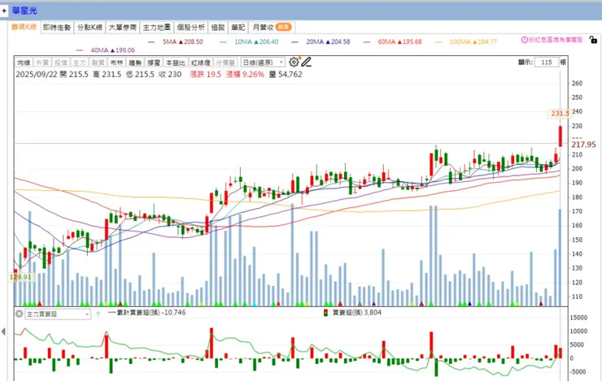Switch to the 月營收 tab
This screenshot has width=602, height=381.
(272, 28)
